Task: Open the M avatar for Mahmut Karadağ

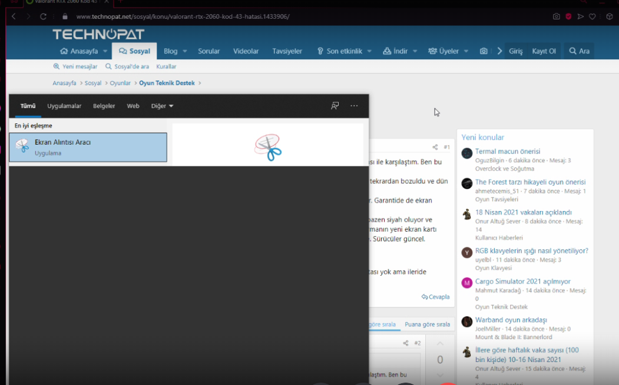Action: tap(467, 283)
